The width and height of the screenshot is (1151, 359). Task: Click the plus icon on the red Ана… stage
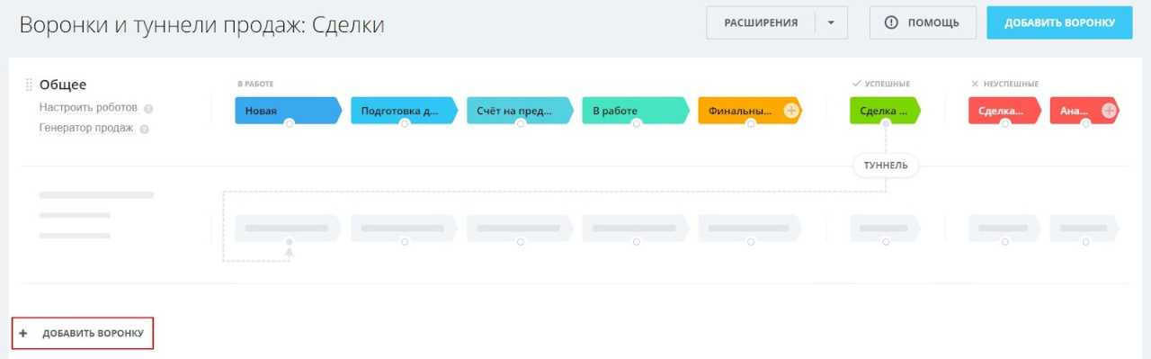(1110, 111)
